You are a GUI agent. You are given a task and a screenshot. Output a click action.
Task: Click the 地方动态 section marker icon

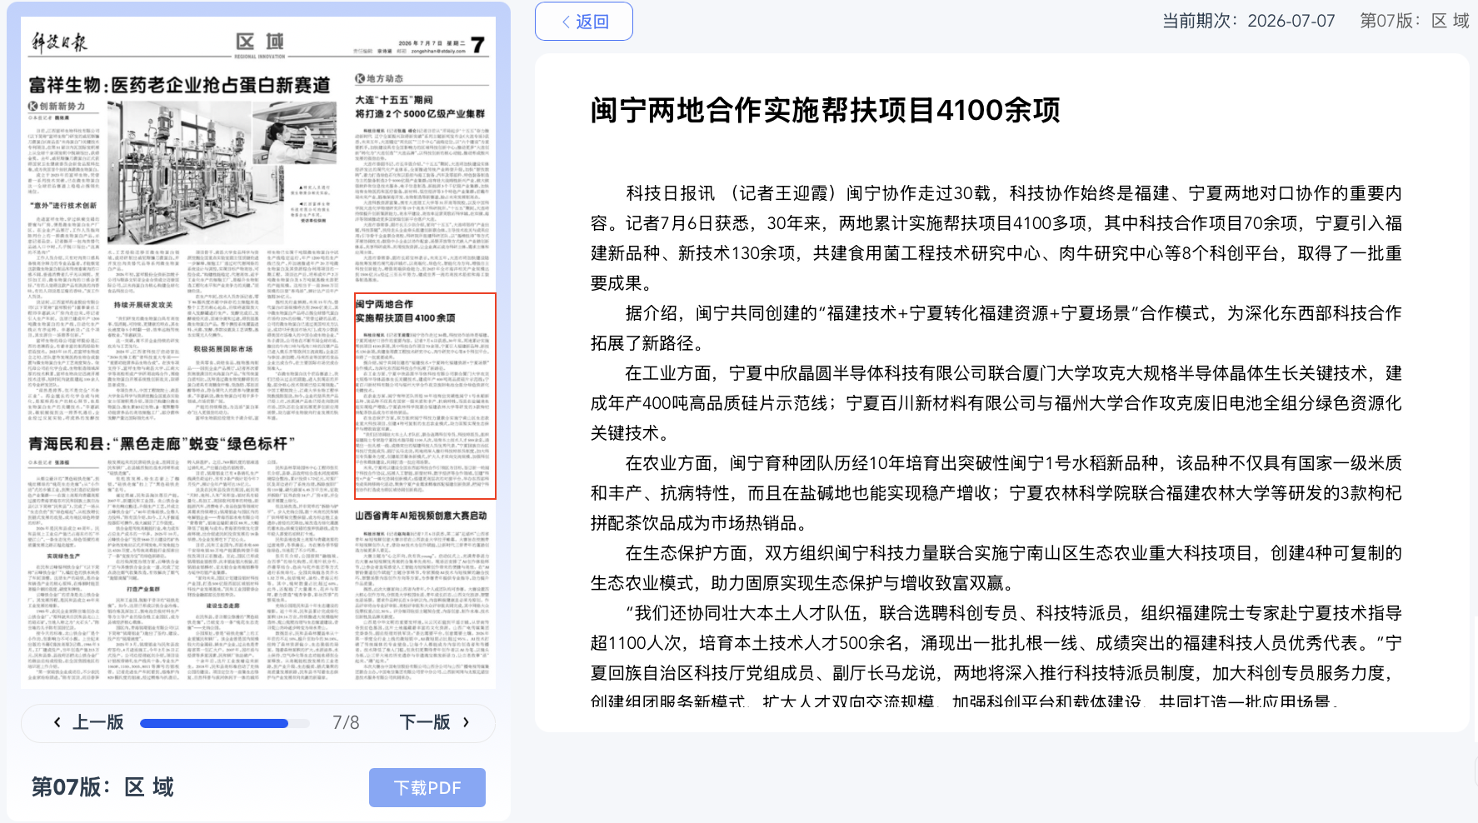tap(360, 78)
